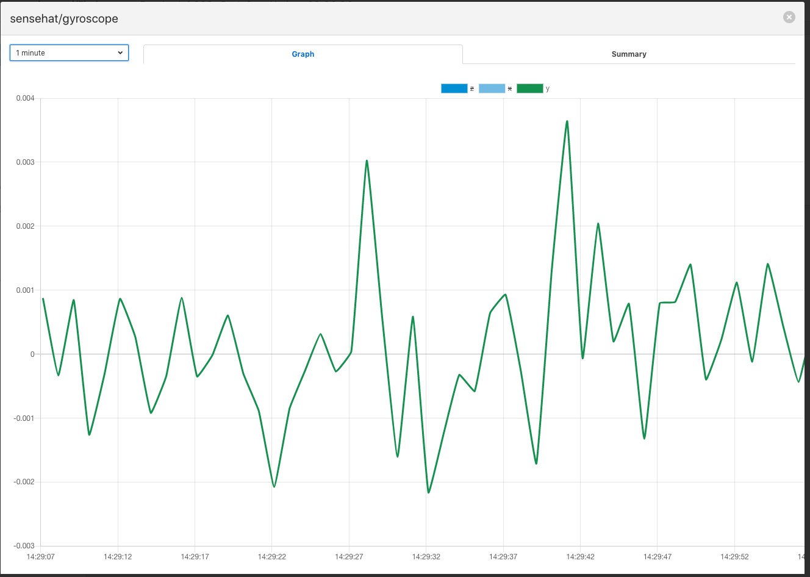
Task: Click the 0.002 peak just after 14:29:42
Action: pyautogui.click(x=598, y=224)
